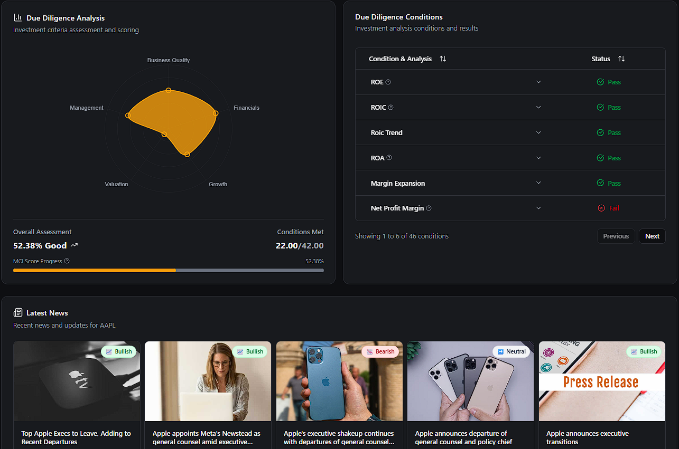Select the Bearish sentiment badge

click(380, 351)
